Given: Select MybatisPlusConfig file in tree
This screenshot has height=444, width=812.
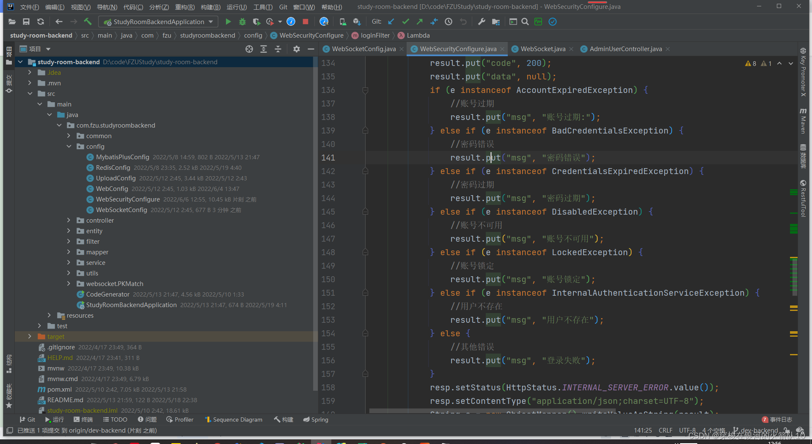Looking at the screenshot, I should click(123, 157).
